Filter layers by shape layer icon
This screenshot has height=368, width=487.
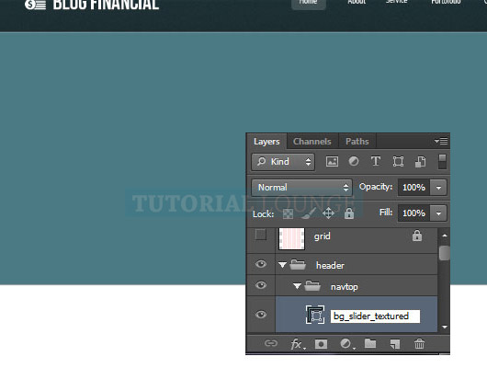tap(398, 161)
